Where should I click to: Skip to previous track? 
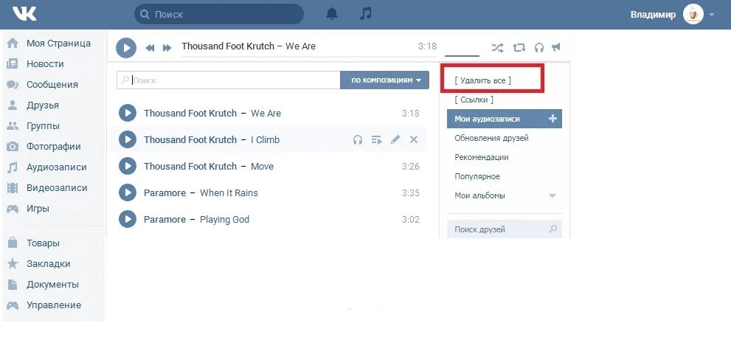pos(150,47)
